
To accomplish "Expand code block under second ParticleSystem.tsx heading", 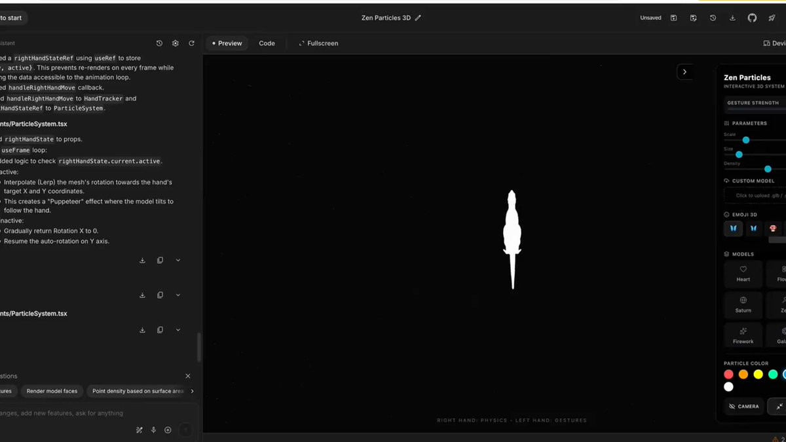I will coord(178,330).
